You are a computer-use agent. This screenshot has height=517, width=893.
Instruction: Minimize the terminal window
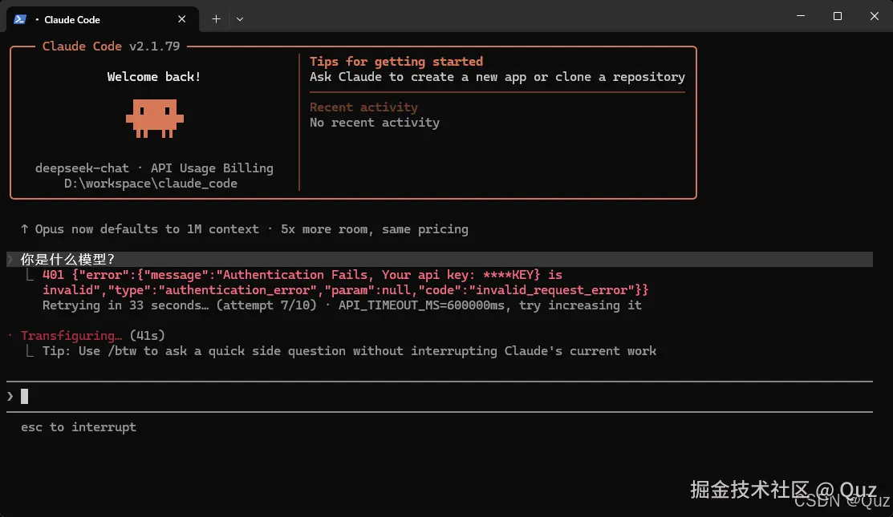[x=801, y=16]
